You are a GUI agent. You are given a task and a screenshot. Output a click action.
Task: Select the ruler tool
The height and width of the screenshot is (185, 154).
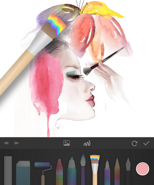click(x=8, y=170)
